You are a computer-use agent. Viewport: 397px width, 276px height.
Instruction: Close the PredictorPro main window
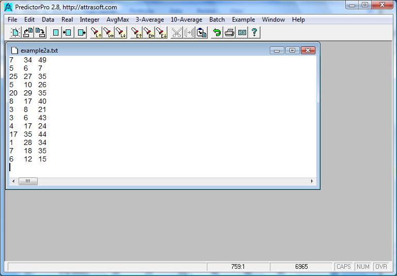pyautogui.click(x=383, y=5)
